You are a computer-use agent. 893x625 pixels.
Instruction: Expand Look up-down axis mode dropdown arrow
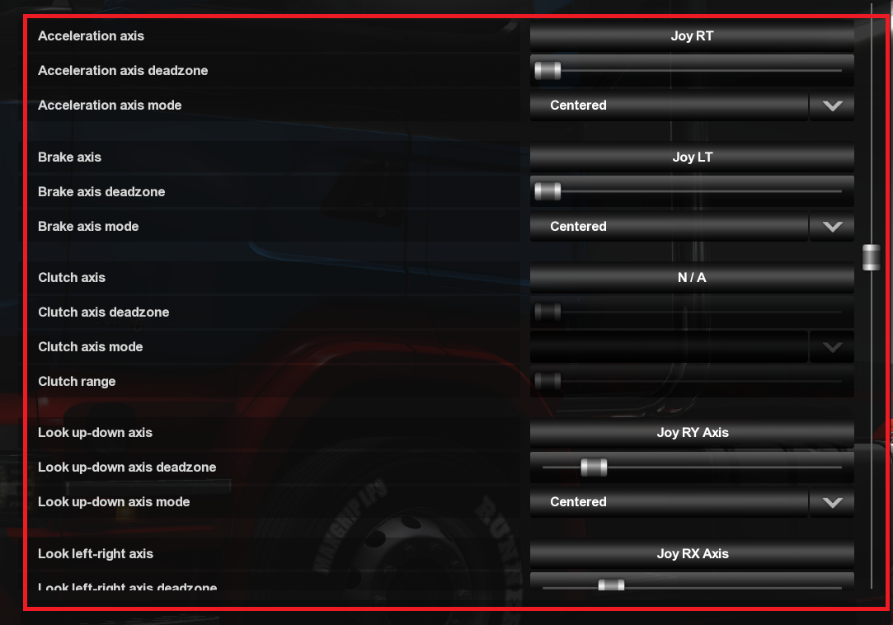(832, 502)
